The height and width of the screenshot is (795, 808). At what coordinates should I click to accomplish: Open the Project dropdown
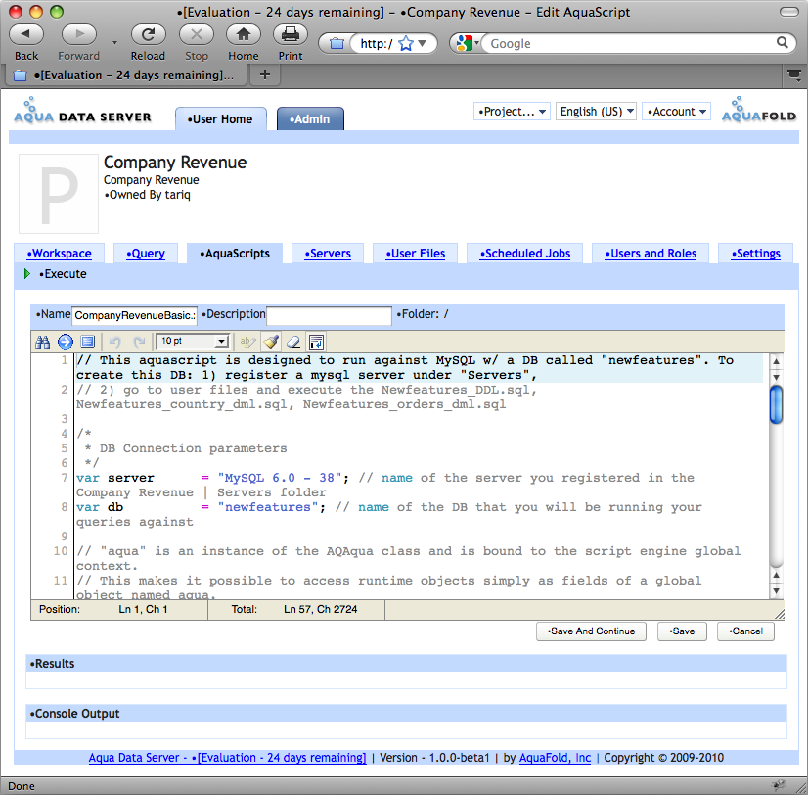coord(512,112)
